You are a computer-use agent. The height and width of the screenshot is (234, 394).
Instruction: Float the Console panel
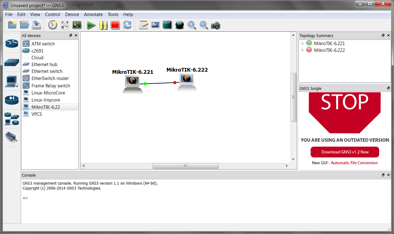click(383, 175)
